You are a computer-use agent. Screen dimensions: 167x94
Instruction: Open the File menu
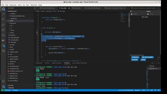[3, 5]
